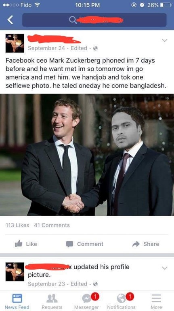Tap the Comment speech bubble icon

(x=69, y=244)
